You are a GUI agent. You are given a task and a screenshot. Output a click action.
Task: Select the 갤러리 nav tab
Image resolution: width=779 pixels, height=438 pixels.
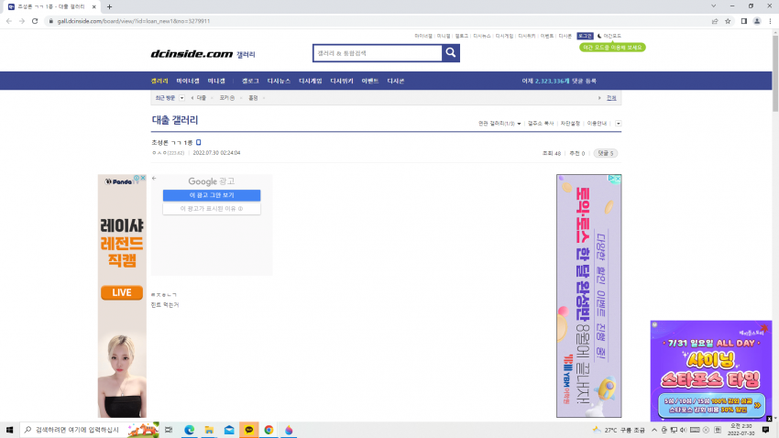(x=159, y=81)
